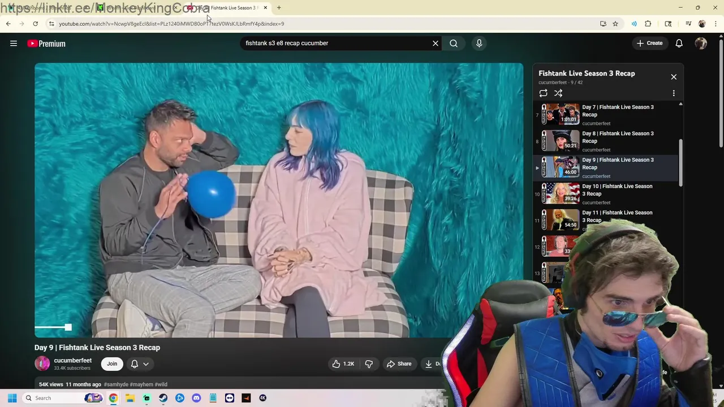724x407 pixels.
Task: Click the magnifier search button
Action: pos(454,43)
